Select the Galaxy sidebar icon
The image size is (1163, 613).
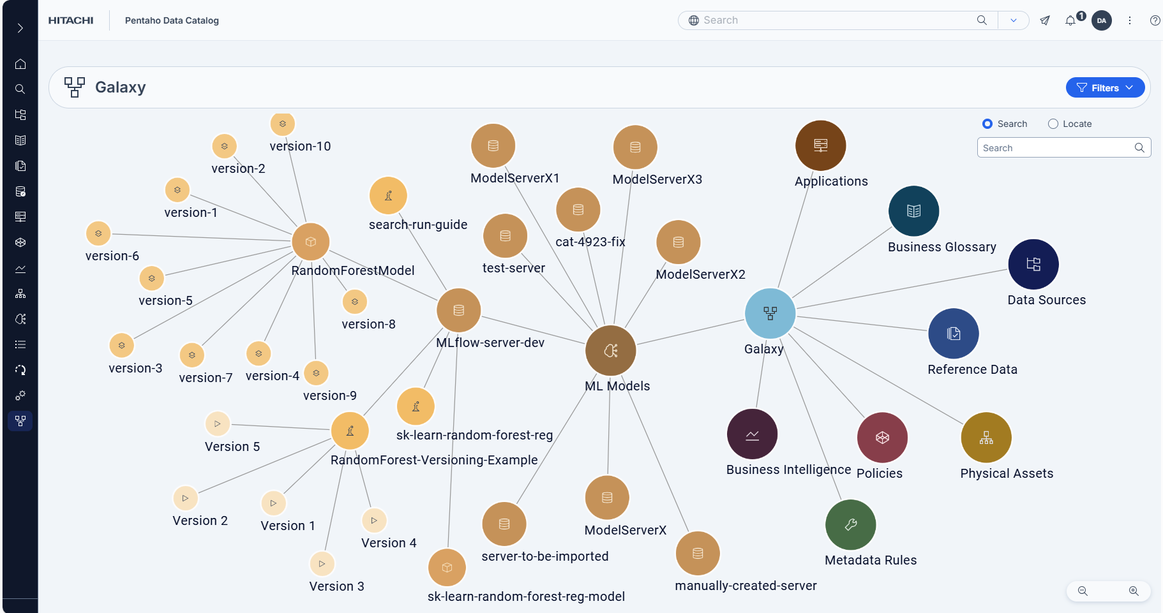pyautogui.click(x=20, y=421)
